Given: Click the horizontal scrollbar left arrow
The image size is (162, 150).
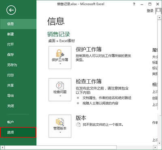Looking at the screenshot, I should click(2, 147).
